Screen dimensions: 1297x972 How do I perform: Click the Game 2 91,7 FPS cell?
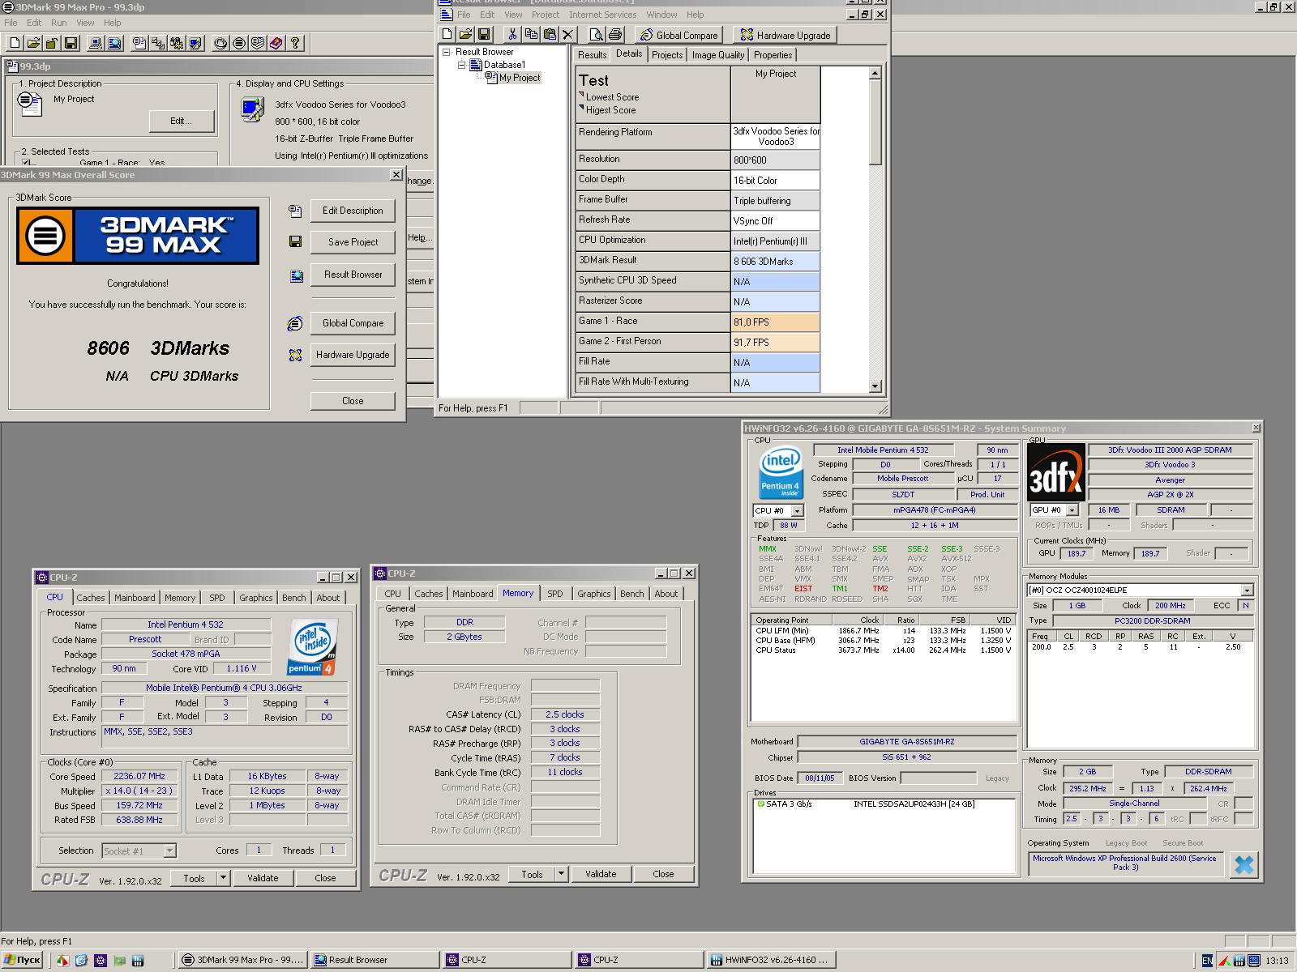point(775,342)
